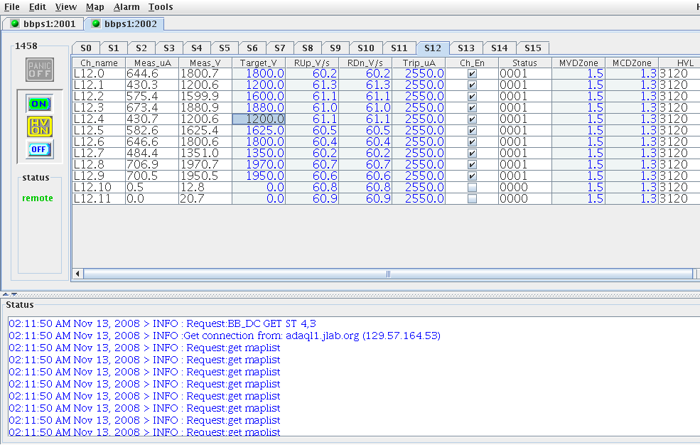This screenshot has height=445, width=700.
Task: Toggle Ch_En checkbox for L12.0
Action: coord(472,74)
